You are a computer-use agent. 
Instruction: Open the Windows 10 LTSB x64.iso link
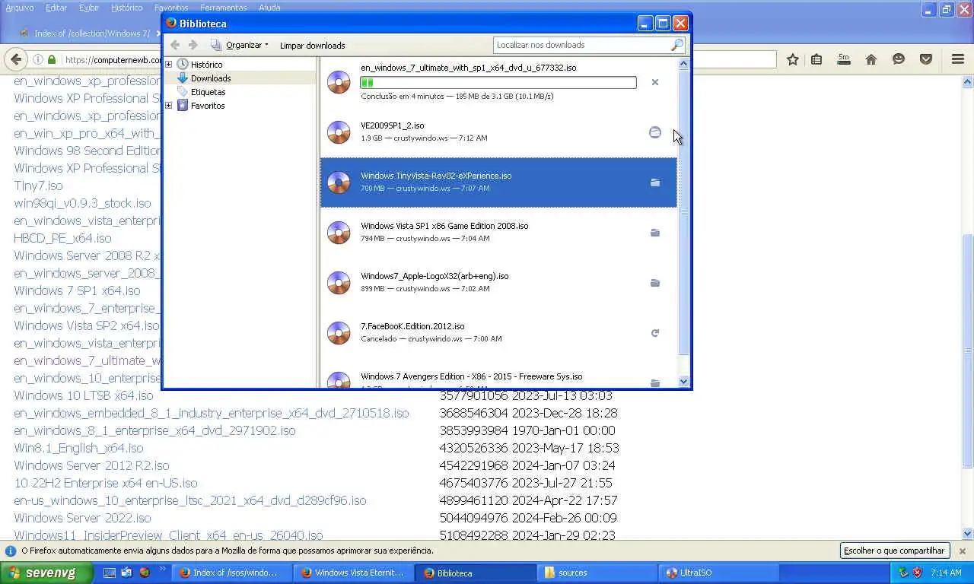coord(84,395)
